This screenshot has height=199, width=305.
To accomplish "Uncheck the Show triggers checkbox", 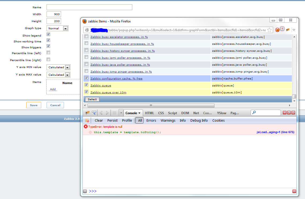I will pos(48,46).
